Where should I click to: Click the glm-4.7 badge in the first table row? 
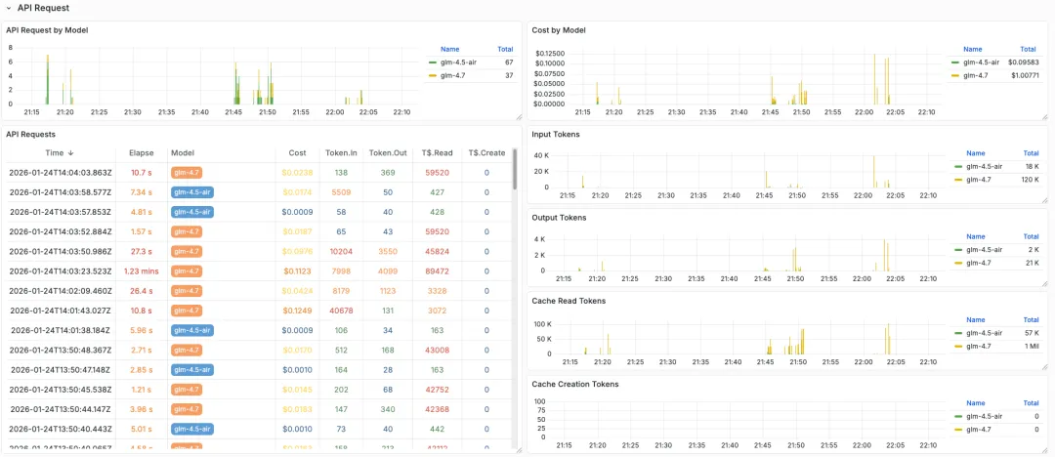pos(186,173)
